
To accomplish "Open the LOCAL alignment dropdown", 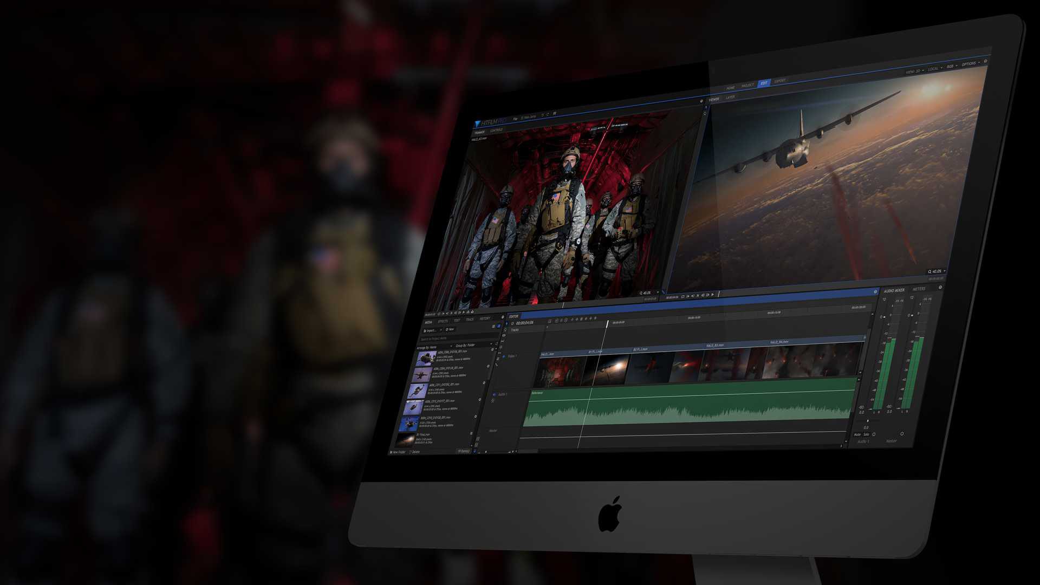I will pos(934,69).
